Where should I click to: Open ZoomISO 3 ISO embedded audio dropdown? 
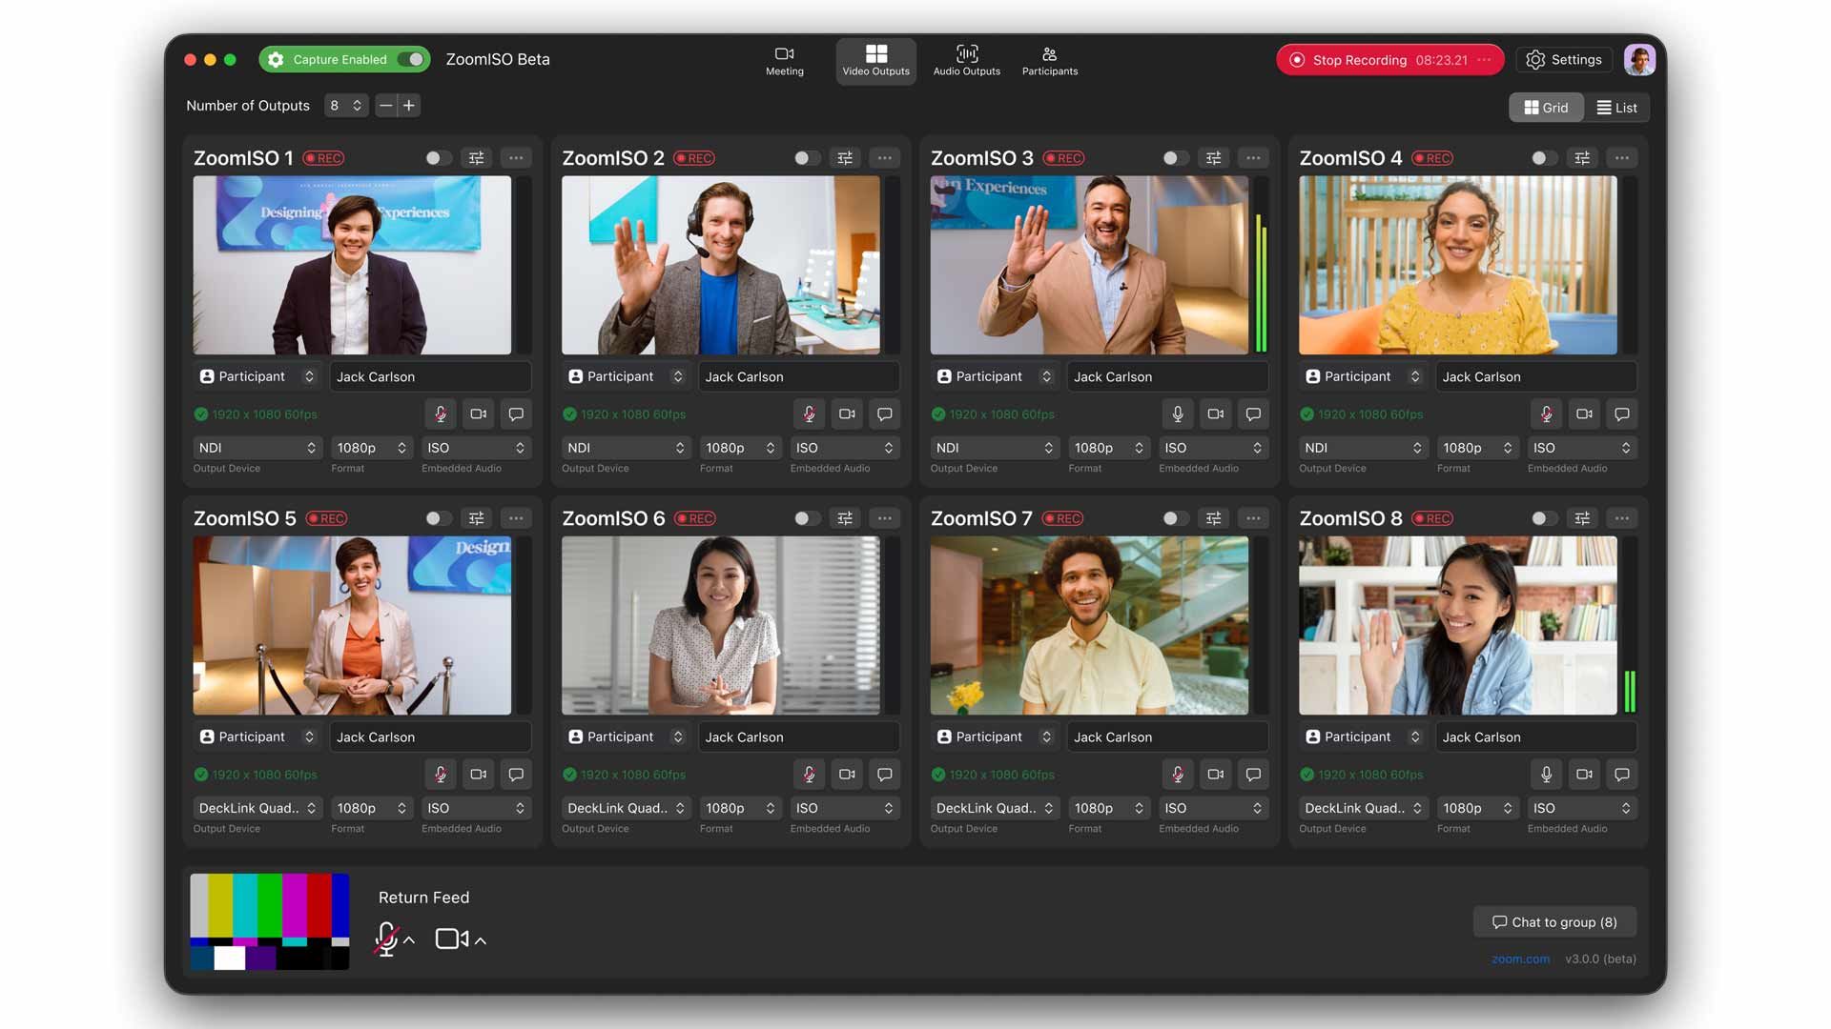[1213, 448]
